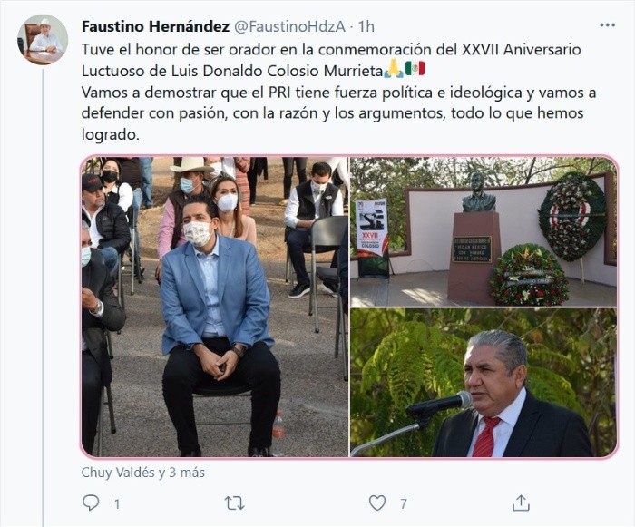
Task: Click the Faustino Hernández display name
Action: 155,26
